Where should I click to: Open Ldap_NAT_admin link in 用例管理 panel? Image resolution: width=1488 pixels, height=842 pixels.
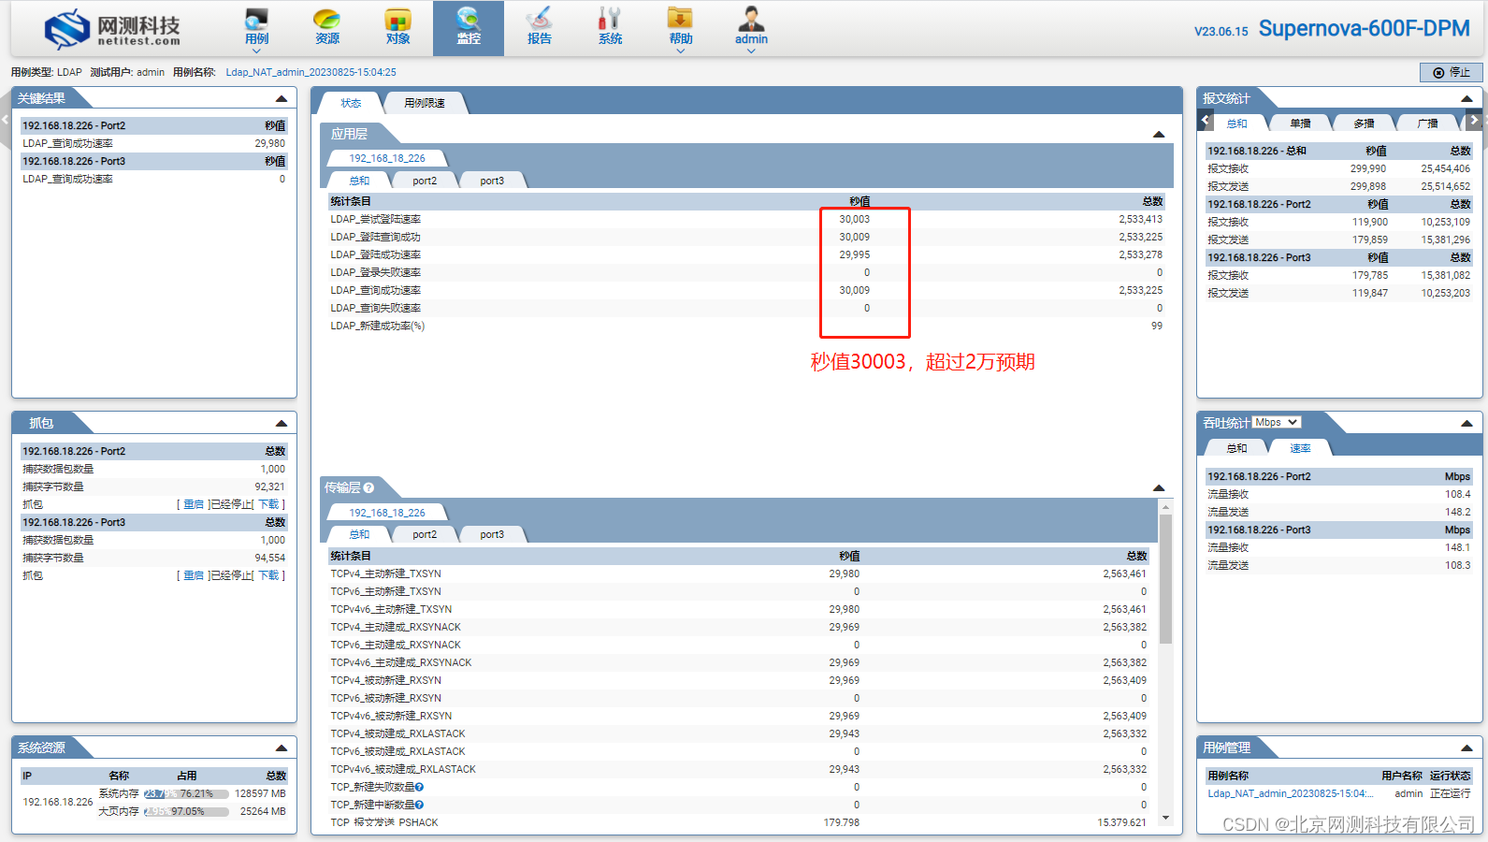[x=1290, y=793]
